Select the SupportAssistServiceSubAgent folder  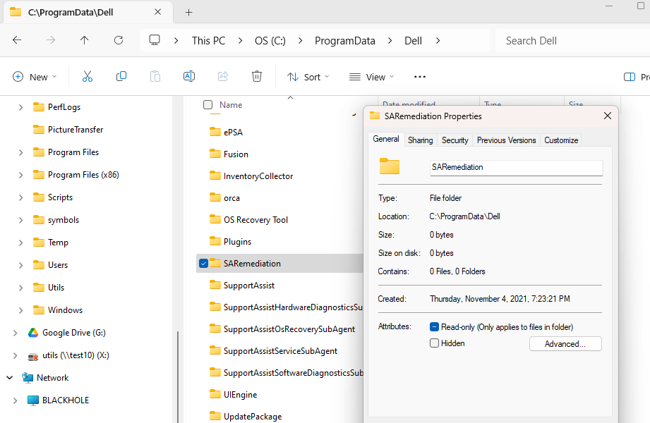(x=279, y=351)
